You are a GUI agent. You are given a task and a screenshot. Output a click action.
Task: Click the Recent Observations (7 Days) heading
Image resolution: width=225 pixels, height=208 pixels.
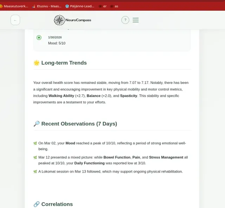(79, 124)
